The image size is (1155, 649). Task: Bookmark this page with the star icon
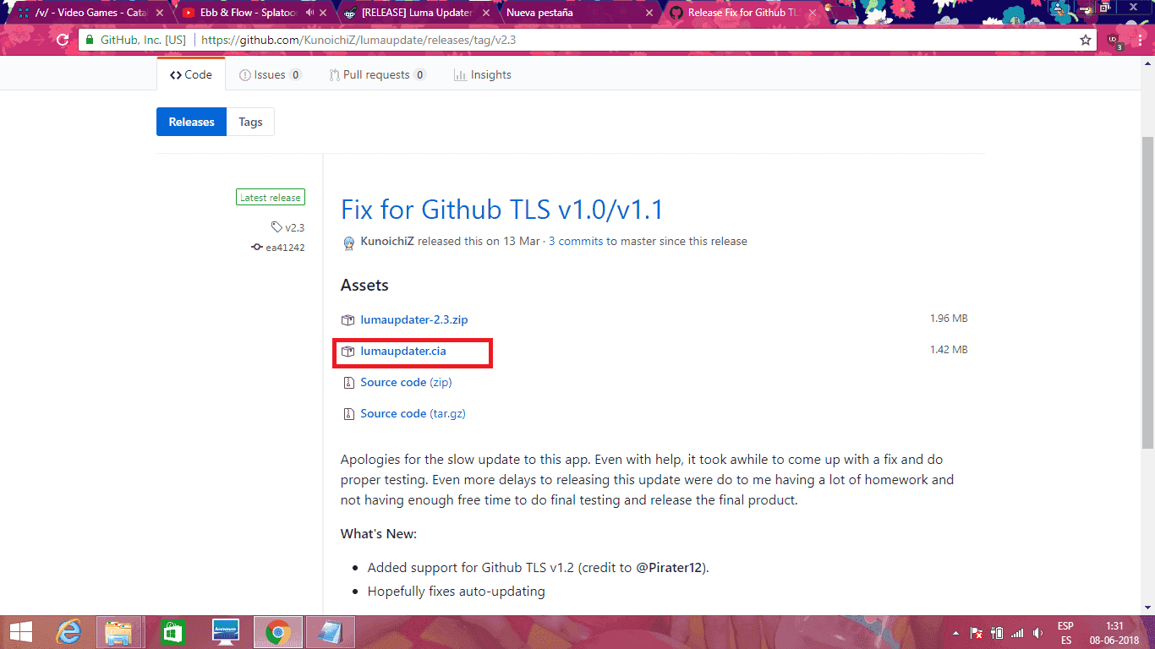click(1086, 40)
